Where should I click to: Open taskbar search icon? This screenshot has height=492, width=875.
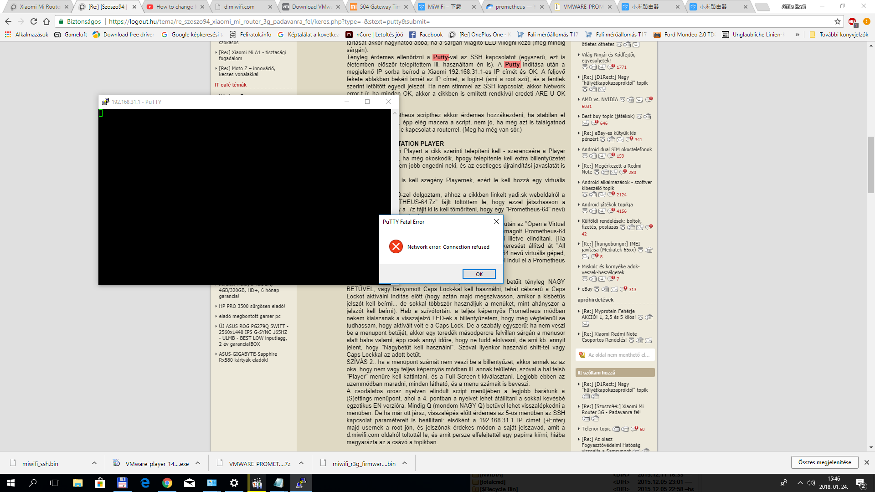point(33,483)
